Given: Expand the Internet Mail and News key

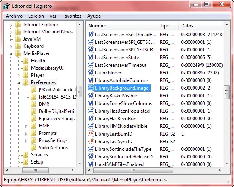Looking at the screenshot, I should point(11,32).
